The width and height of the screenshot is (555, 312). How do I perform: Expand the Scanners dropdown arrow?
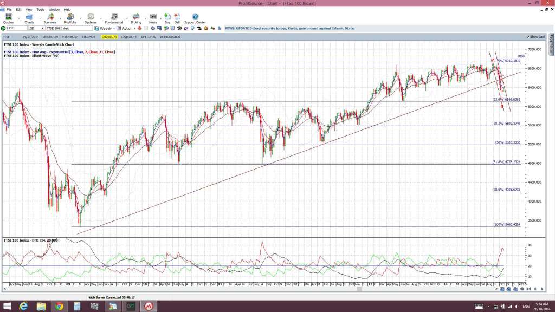(x=60, y=18)
